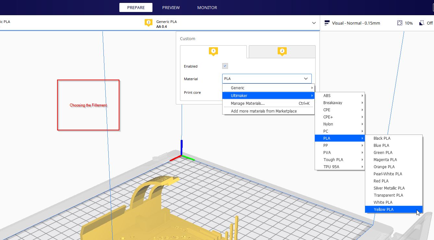
Task: Expand the TPU 95A material submenu
Action: 340,167
